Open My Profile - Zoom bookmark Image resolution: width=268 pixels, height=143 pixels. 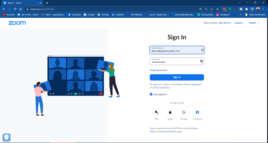(x=28, y=15)
